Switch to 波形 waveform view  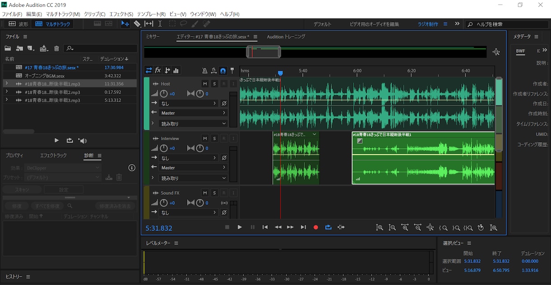click(18, 24)
